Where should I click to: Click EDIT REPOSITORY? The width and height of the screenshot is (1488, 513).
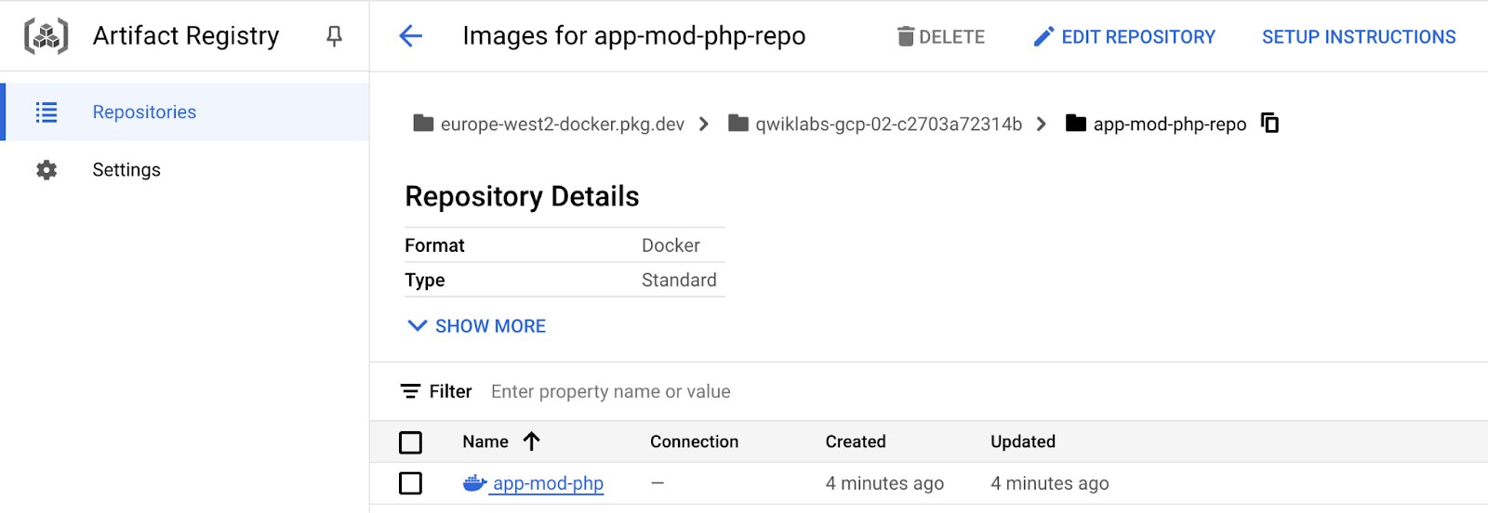pyautogui.click(x=1125, y=37)
